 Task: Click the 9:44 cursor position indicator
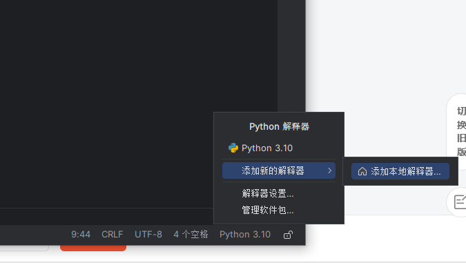(x=81, y=235)
